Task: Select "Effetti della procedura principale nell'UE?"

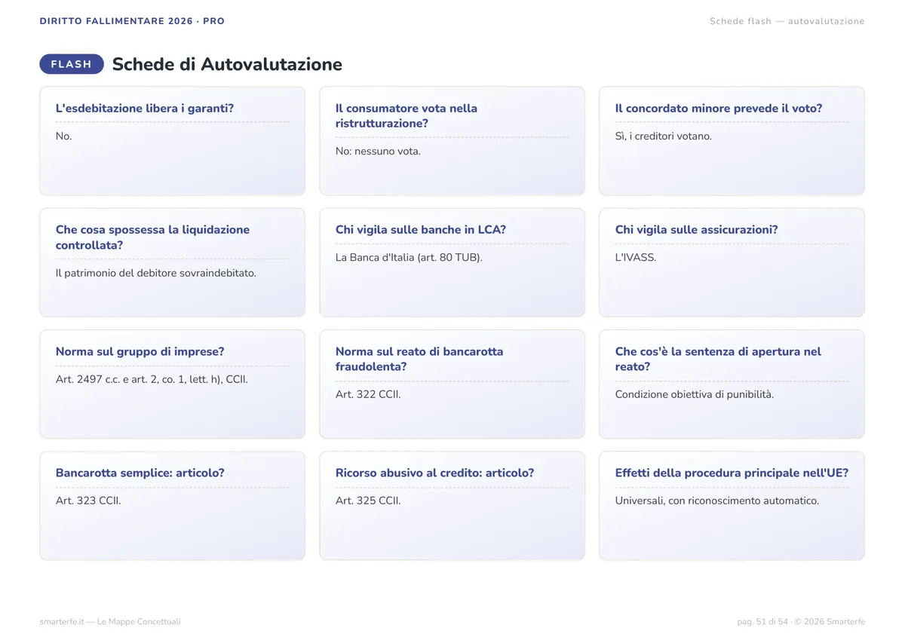Action: [732, 473]
